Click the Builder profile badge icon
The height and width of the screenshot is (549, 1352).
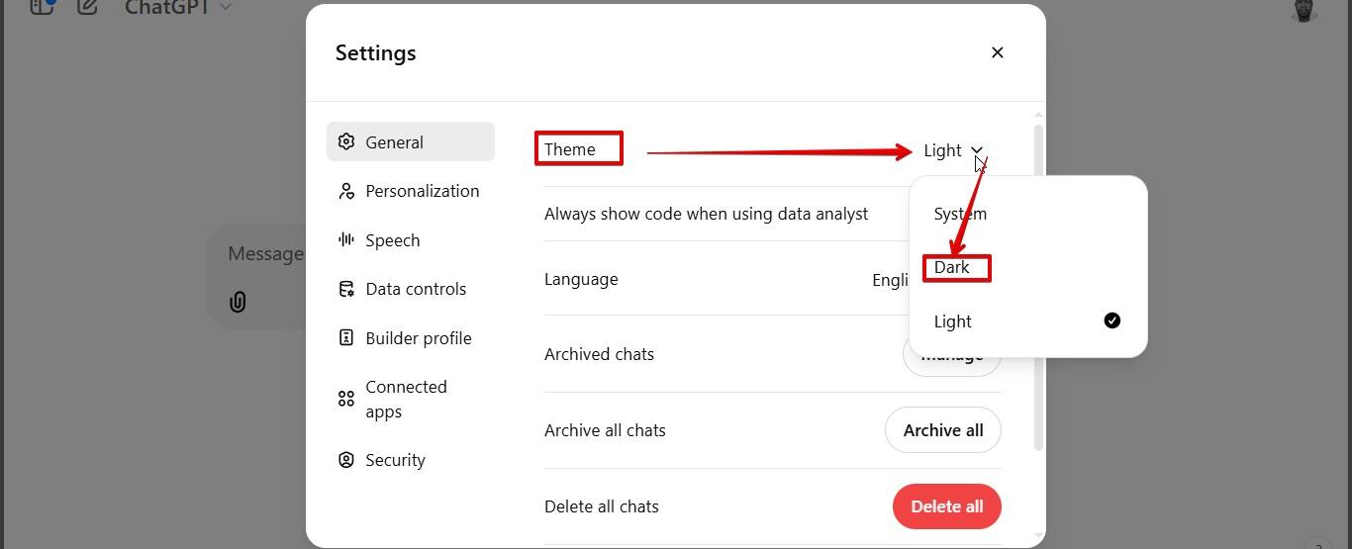[x=346, y=338]
